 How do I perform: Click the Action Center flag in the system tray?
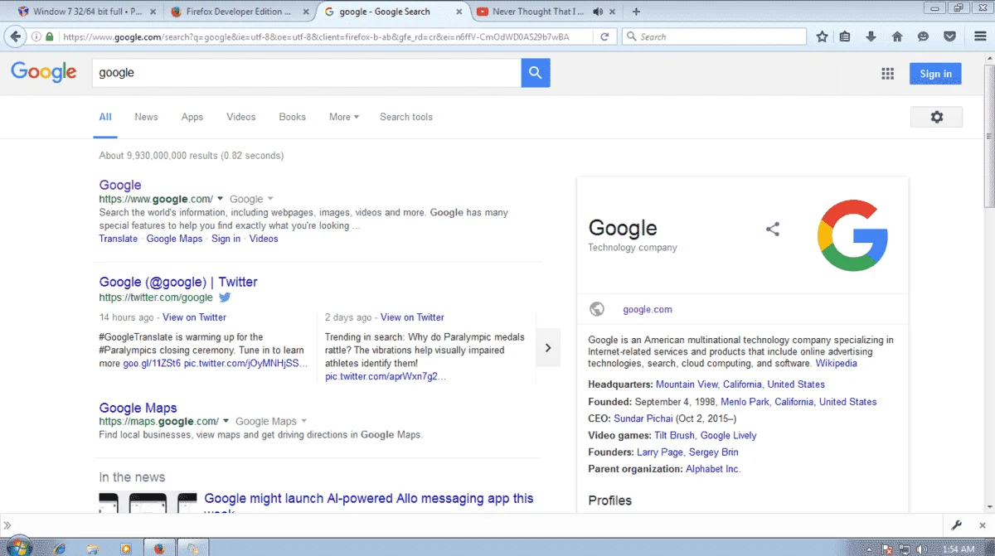tap(888, 549)
